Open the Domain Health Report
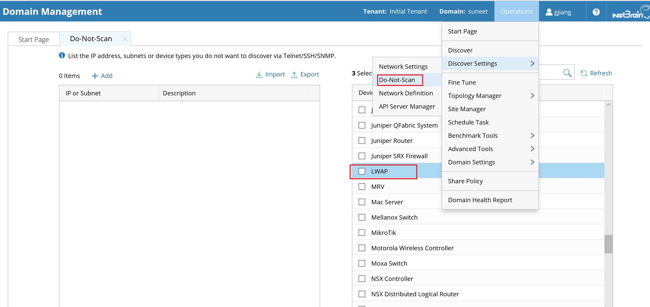Image resolution: width=650 pixels, height=307 pixels. coord(480,200)
